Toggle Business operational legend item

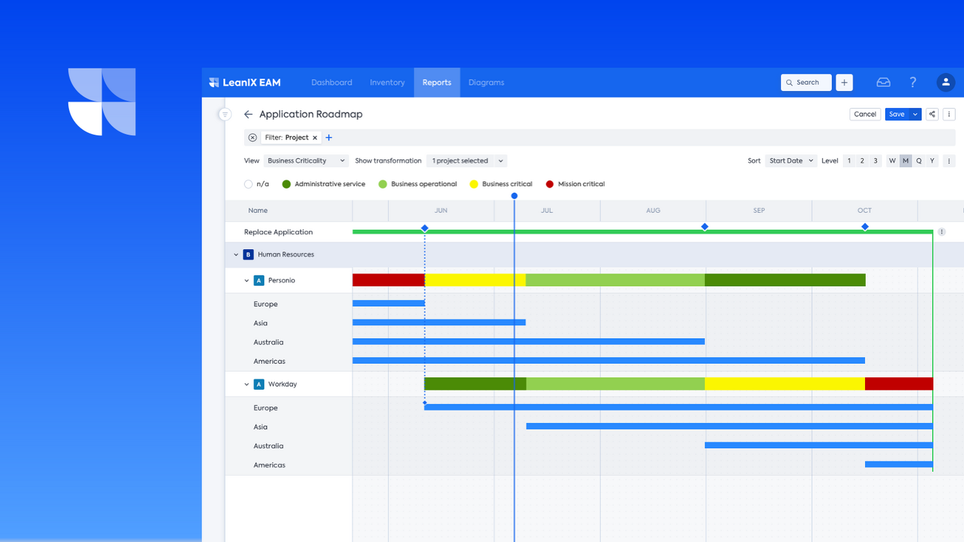point(418,184)
